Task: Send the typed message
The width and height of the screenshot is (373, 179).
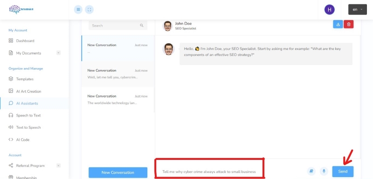Action: [343, 172]
